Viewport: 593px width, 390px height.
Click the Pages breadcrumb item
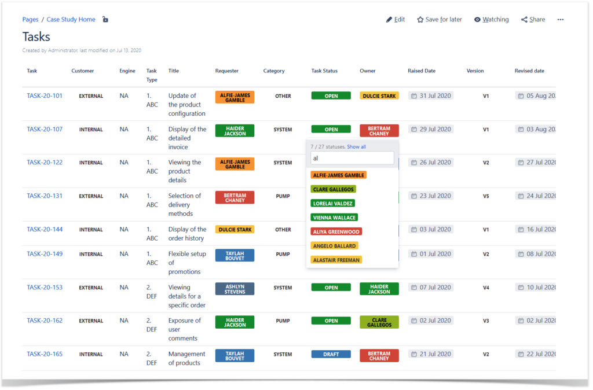point(30,19)
